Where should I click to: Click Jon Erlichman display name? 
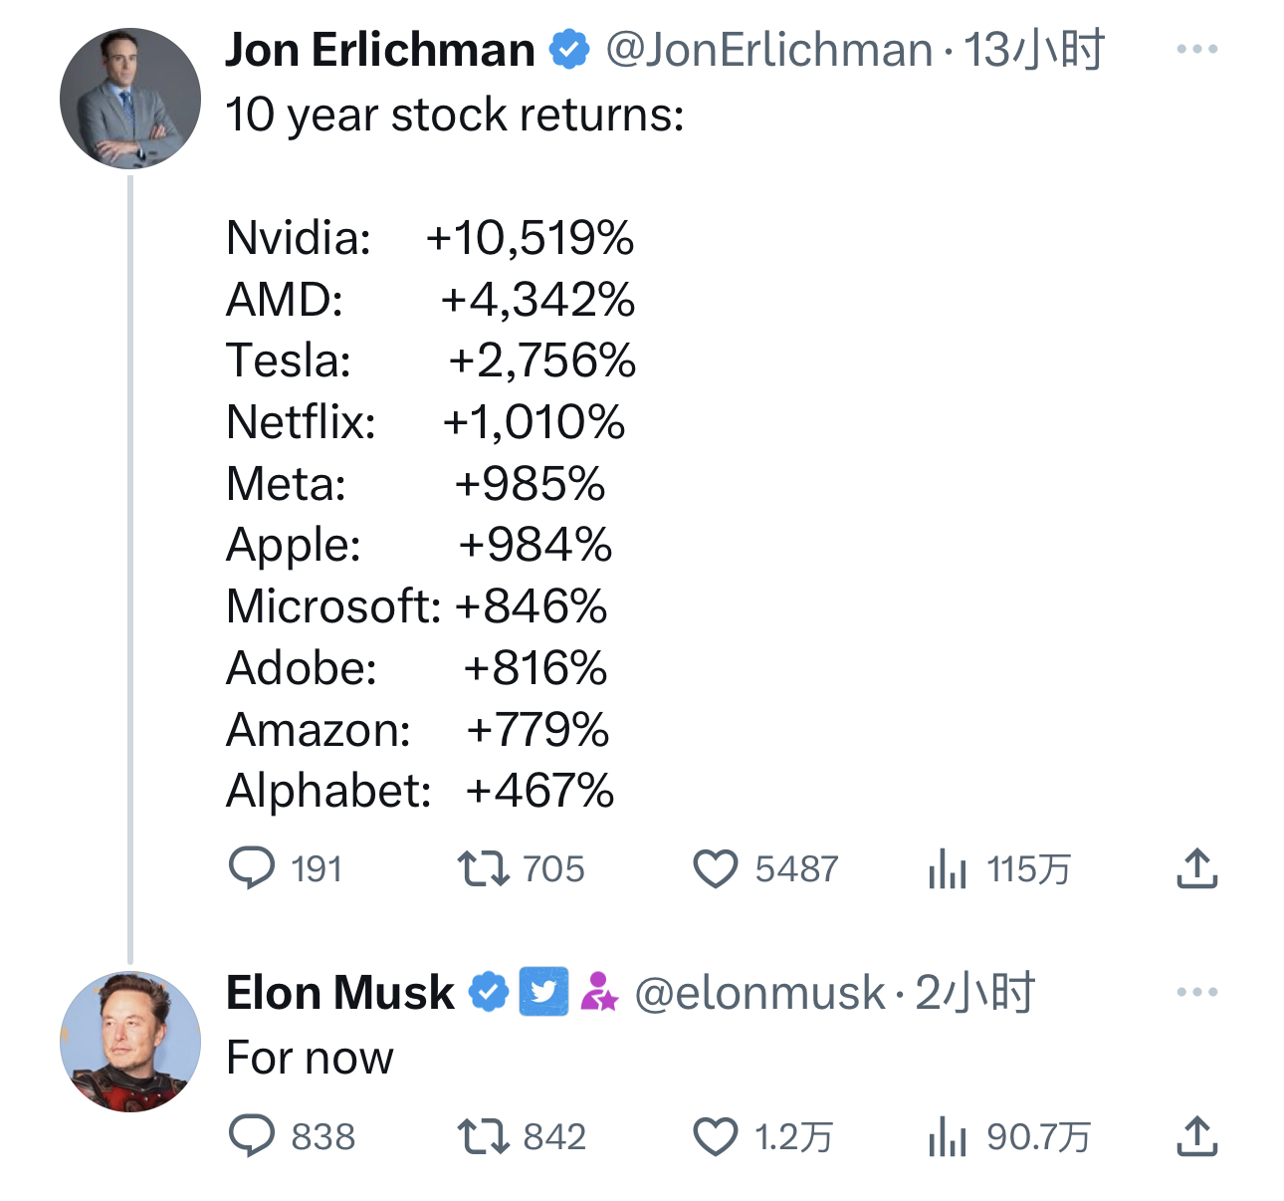380,50
